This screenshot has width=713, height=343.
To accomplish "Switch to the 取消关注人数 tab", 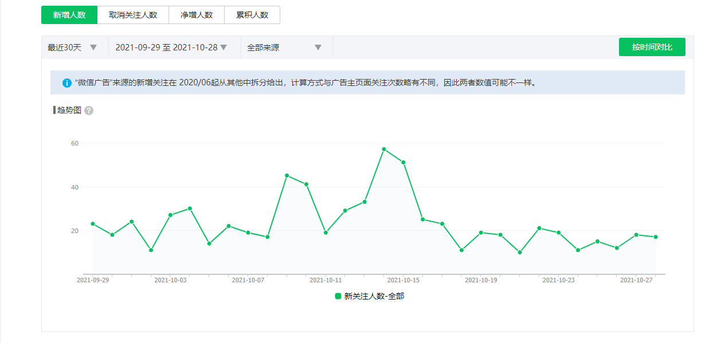I will point(133,15).
